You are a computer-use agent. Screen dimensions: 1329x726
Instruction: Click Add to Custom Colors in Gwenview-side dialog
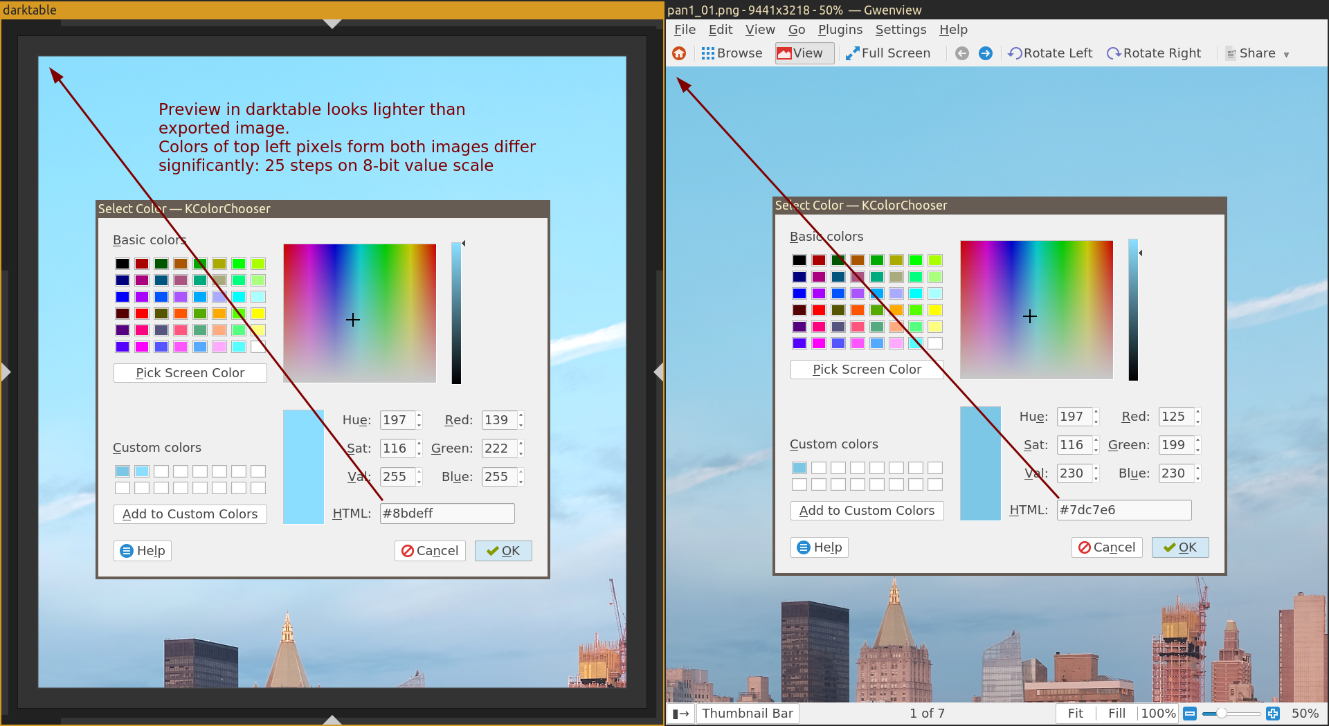867,511
